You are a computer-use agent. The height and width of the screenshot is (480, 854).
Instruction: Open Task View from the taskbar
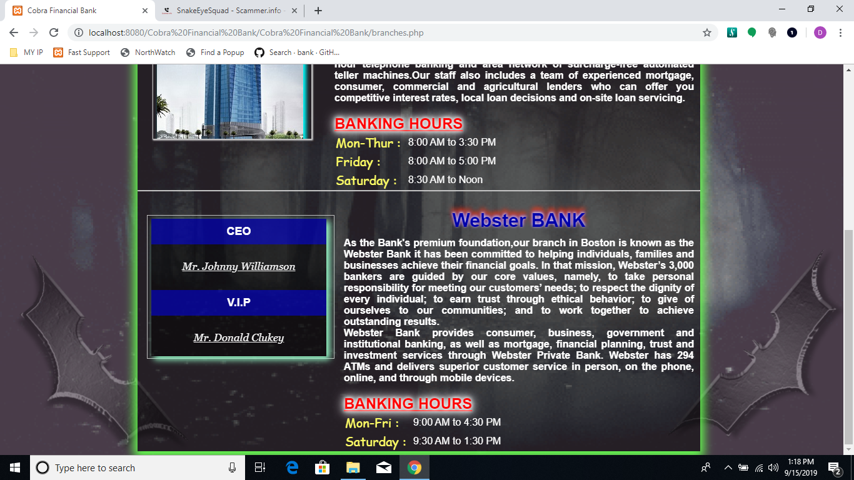pyautogui.click(x=261, y=467)
